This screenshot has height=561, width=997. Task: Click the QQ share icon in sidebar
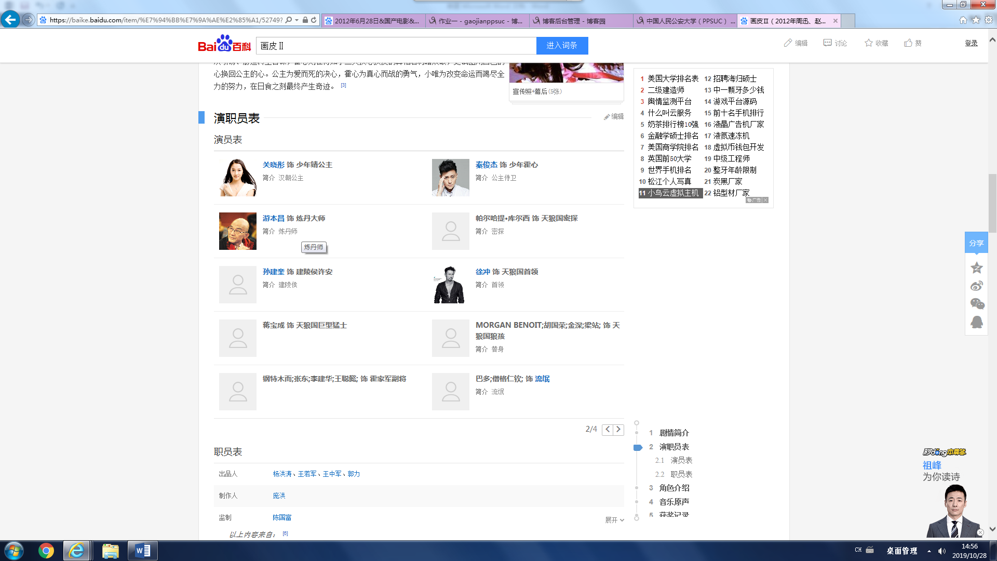pos(977,322)
